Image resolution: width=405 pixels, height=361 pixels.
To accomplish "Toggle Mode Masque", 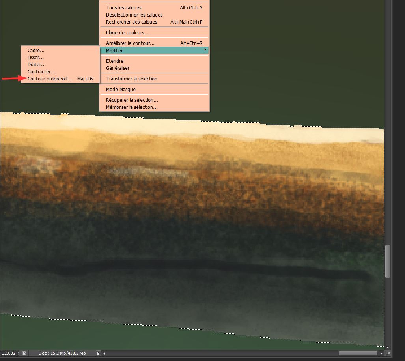I will pos(121,90).
